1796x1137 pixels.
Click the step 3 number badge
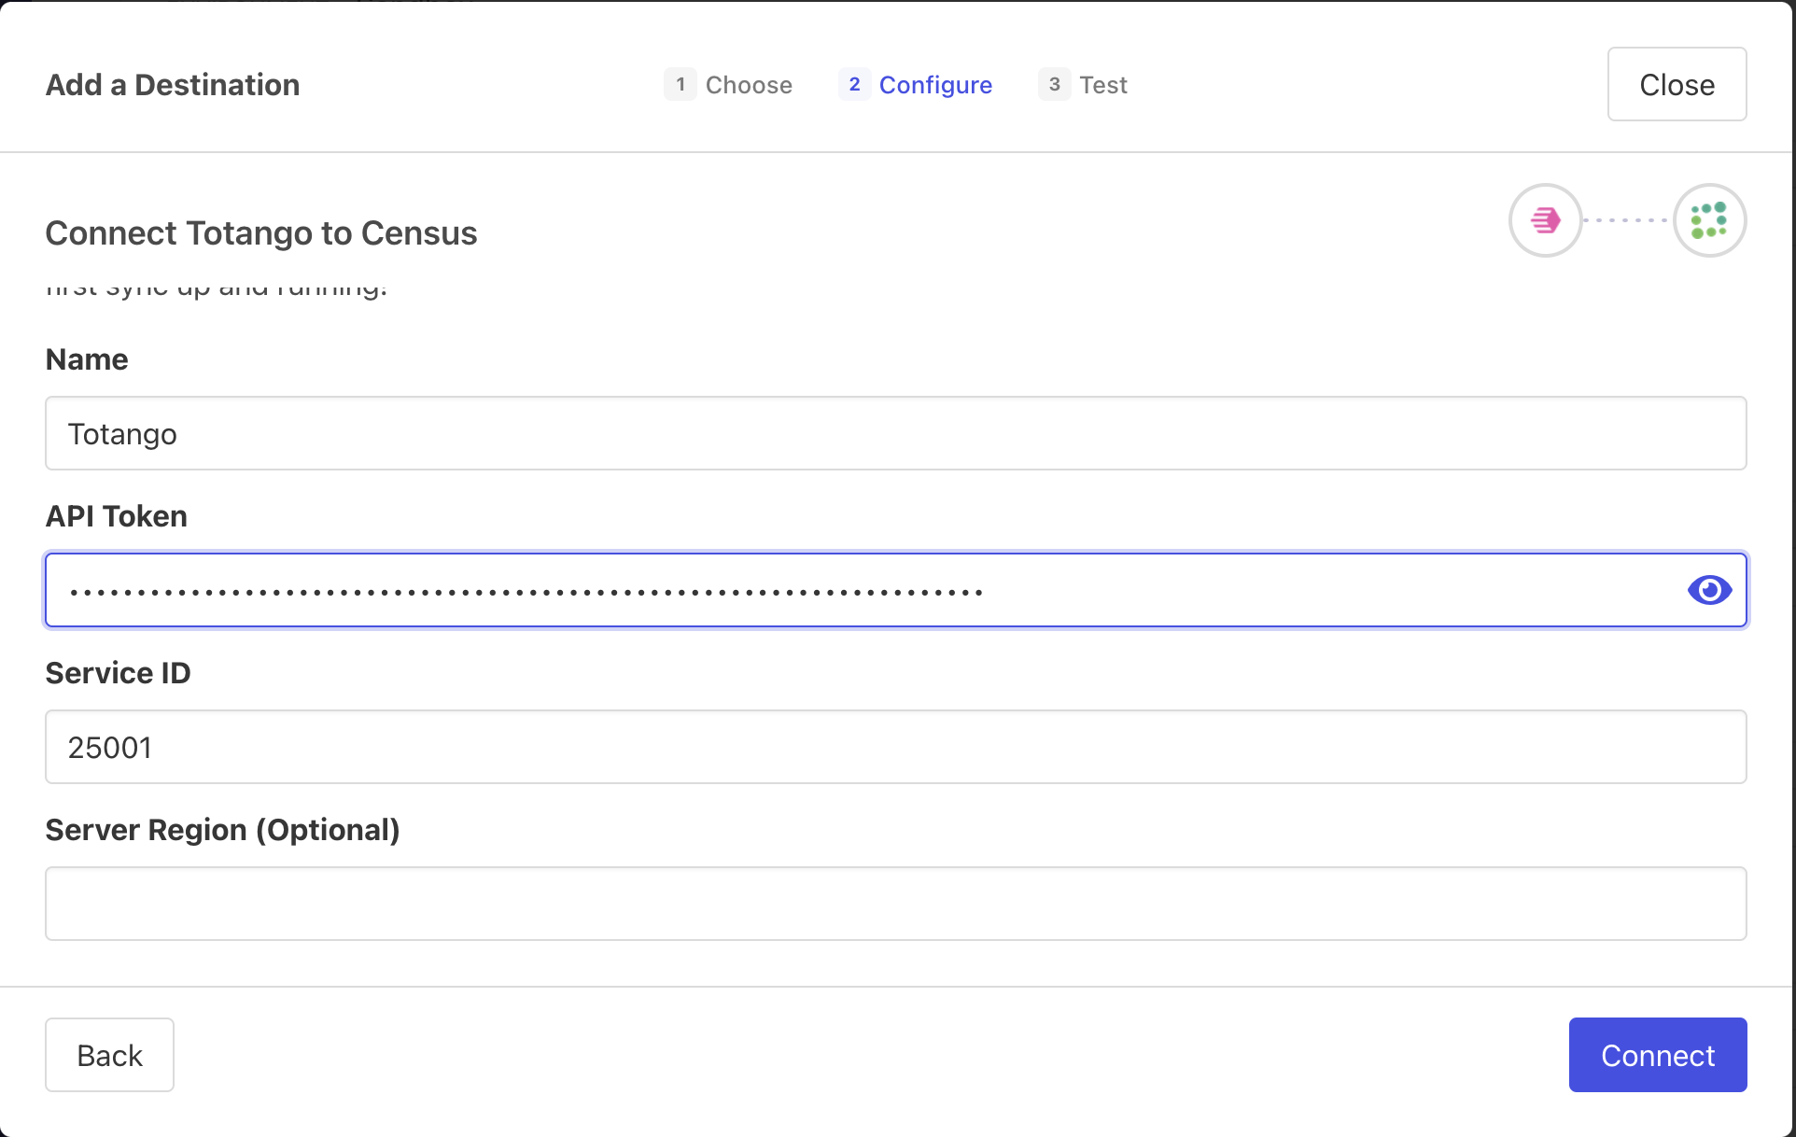1054,85
